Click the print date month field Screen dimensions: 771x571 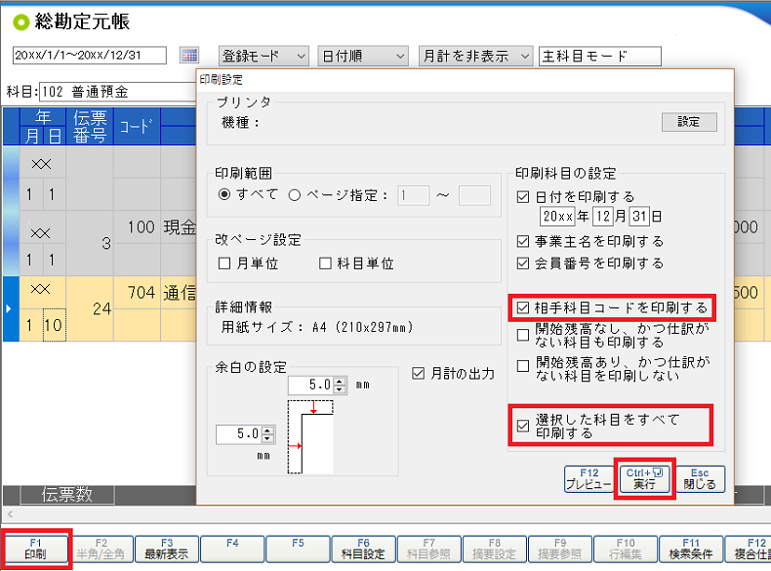603,217
